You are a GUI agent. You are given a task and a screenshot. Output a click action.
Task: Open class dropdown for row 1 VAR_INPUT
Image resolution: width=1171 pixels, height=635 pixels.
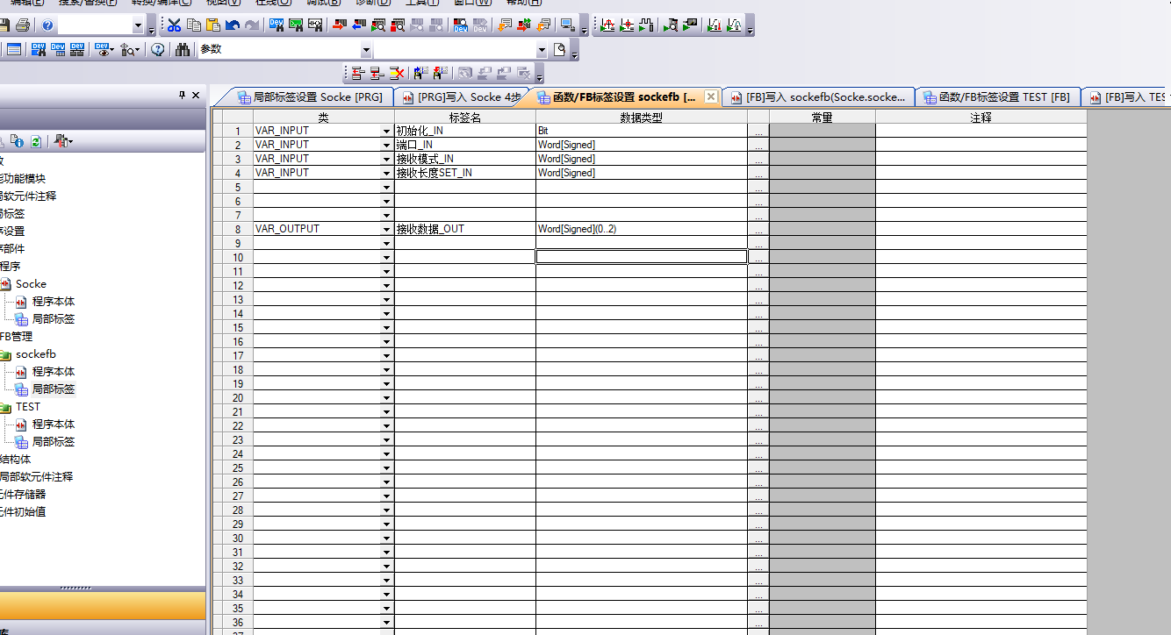click(386, 131)
